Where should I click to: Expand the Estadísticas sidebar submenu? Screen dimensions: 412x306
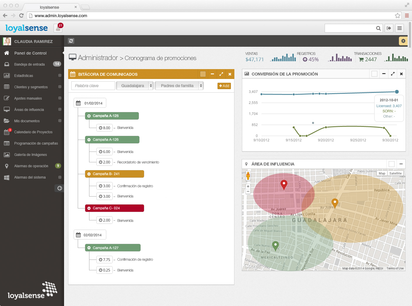tap(60, 75)
